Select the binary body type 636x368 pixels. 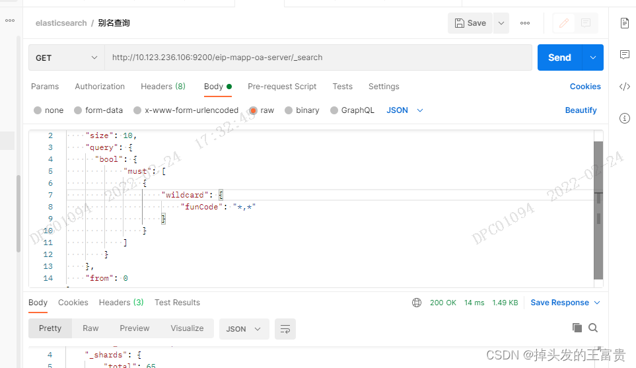[x=302, y=110]
